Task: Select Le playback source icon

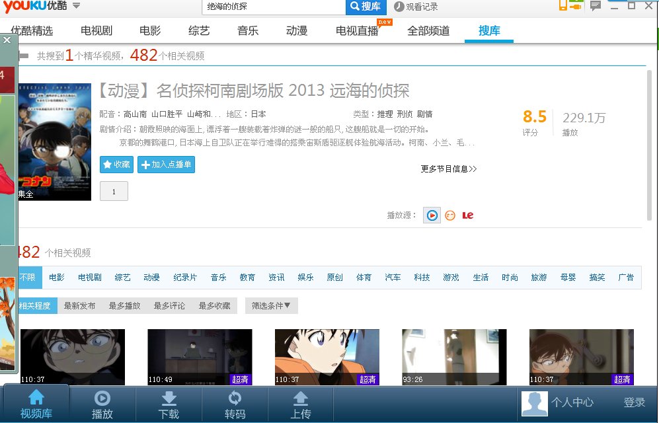Action: [468, 215]
